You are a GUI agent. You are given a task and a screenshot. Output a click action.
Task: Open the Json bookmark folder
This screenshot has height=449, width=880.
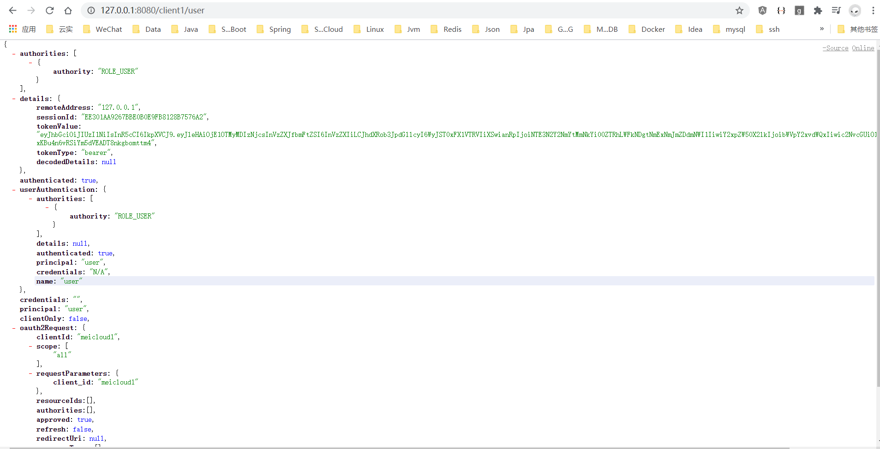tap(486, 29)
